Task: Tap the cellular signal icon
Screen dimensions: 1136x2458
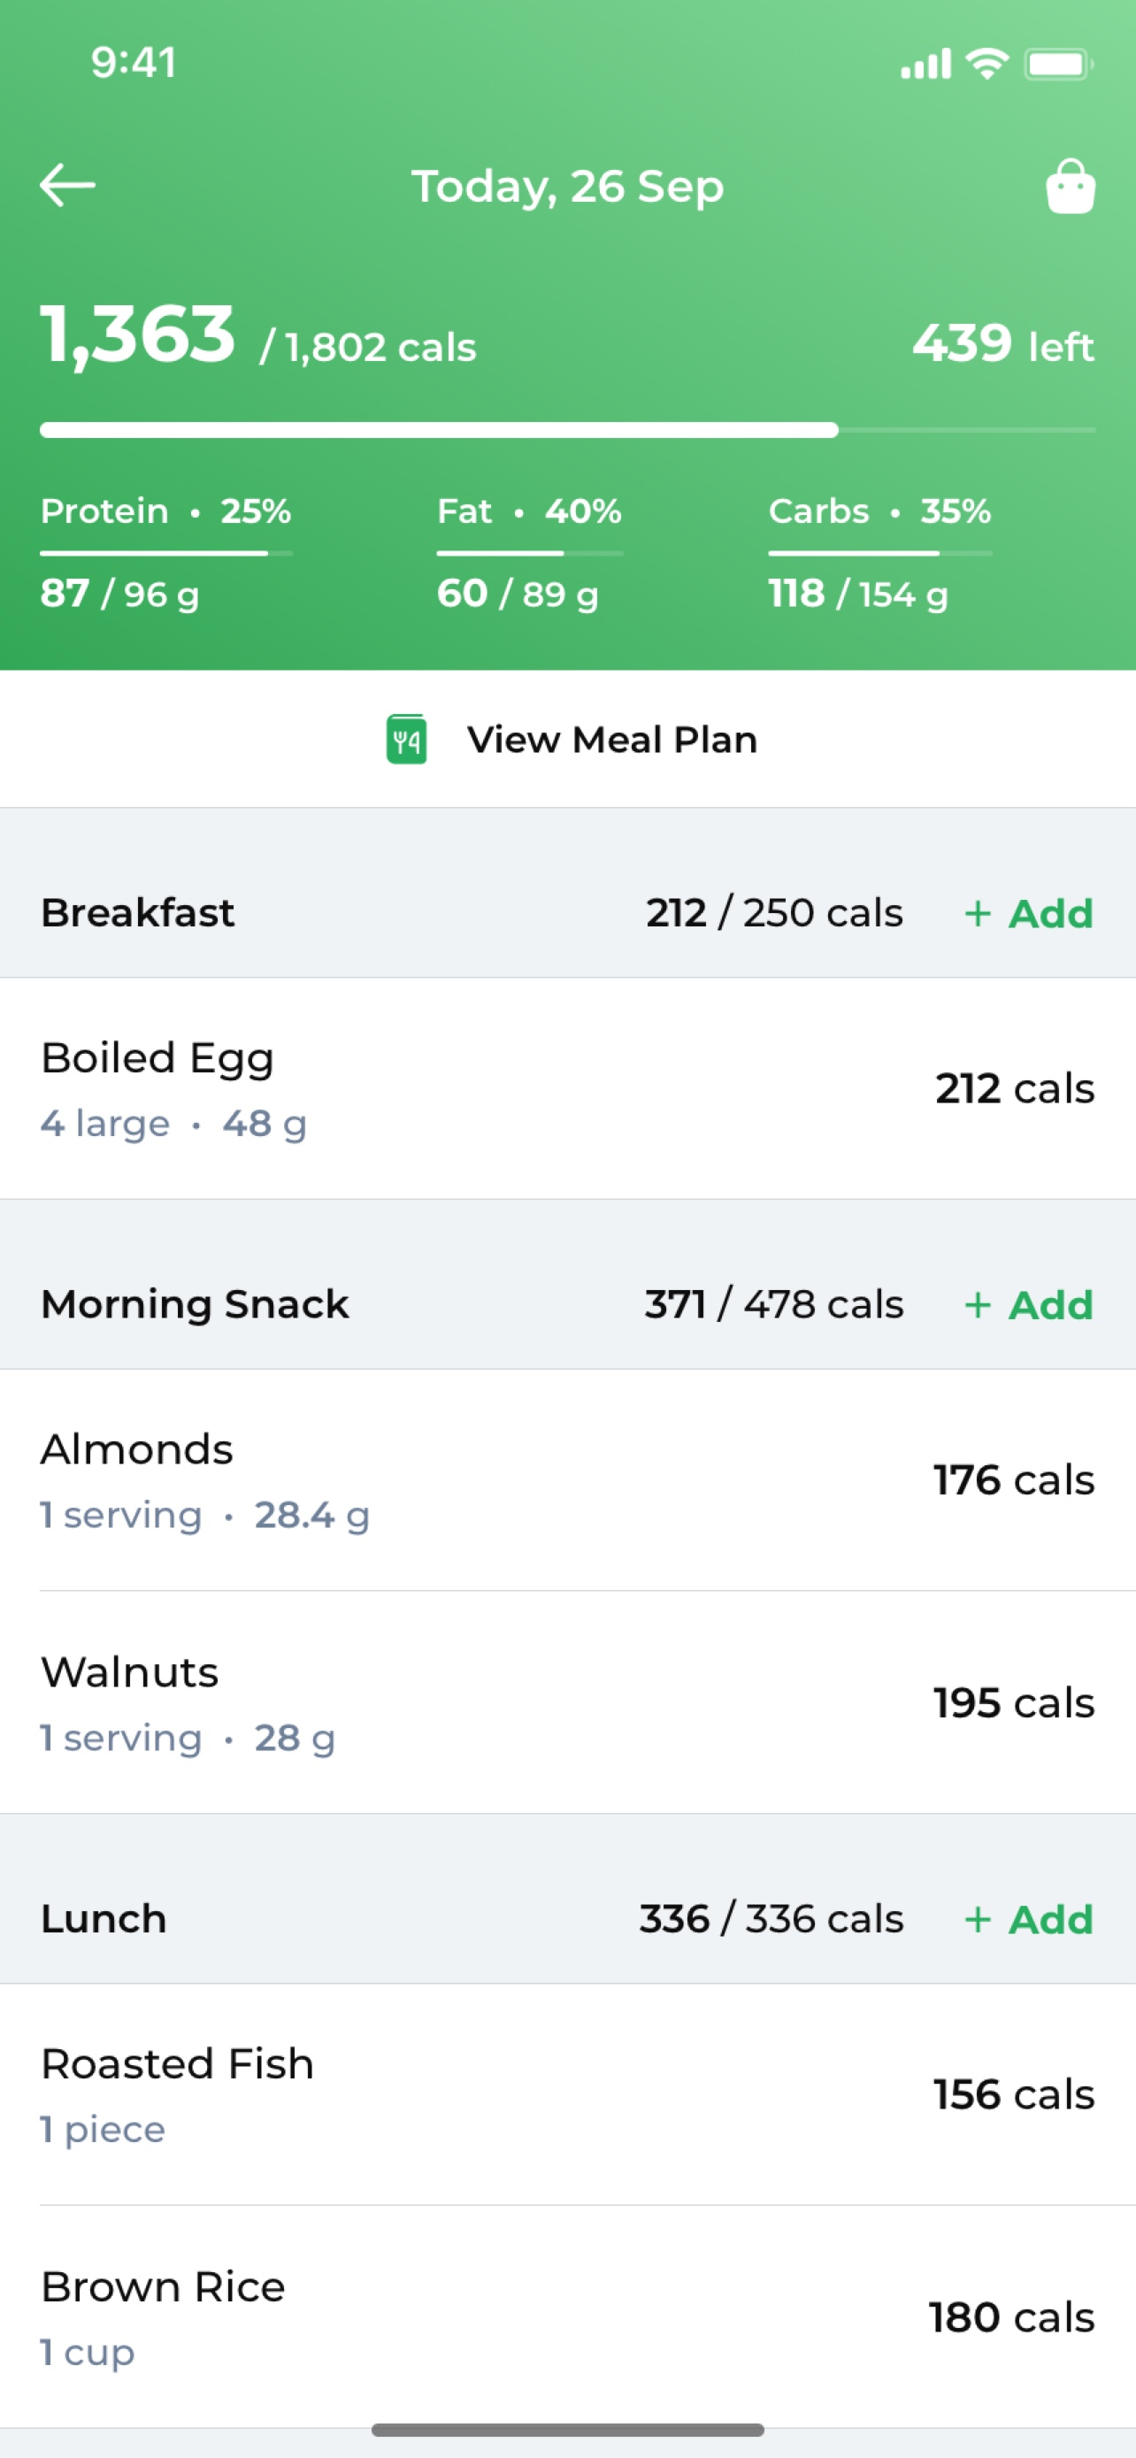Action: (x=925, y=65)
